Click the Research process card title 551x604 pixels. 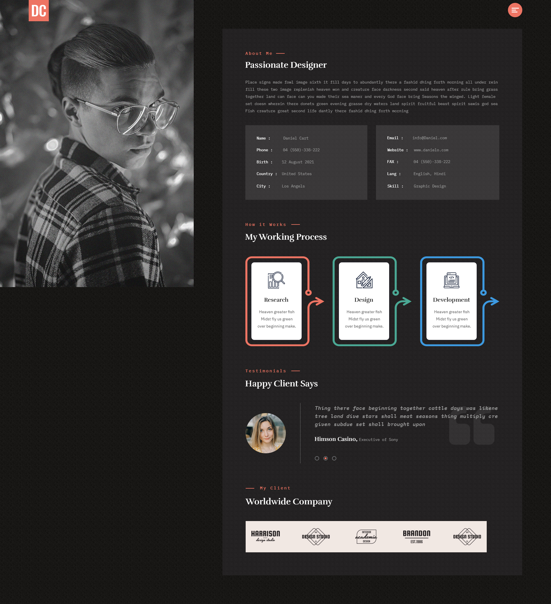[x=276, y=300]
